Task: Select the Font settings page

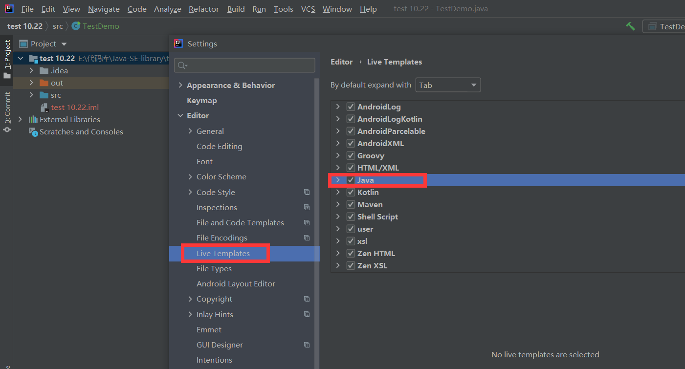Action: [204, 161]
